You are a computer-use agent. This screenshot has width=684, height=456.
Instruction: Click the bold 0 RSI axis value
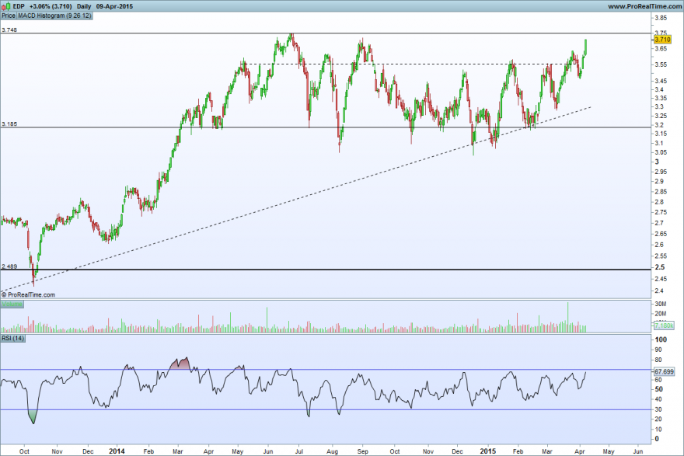coord(657,439)
